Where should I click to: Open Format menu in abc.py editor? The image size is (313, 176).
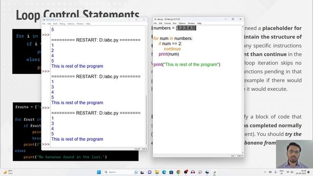(167, 23)
